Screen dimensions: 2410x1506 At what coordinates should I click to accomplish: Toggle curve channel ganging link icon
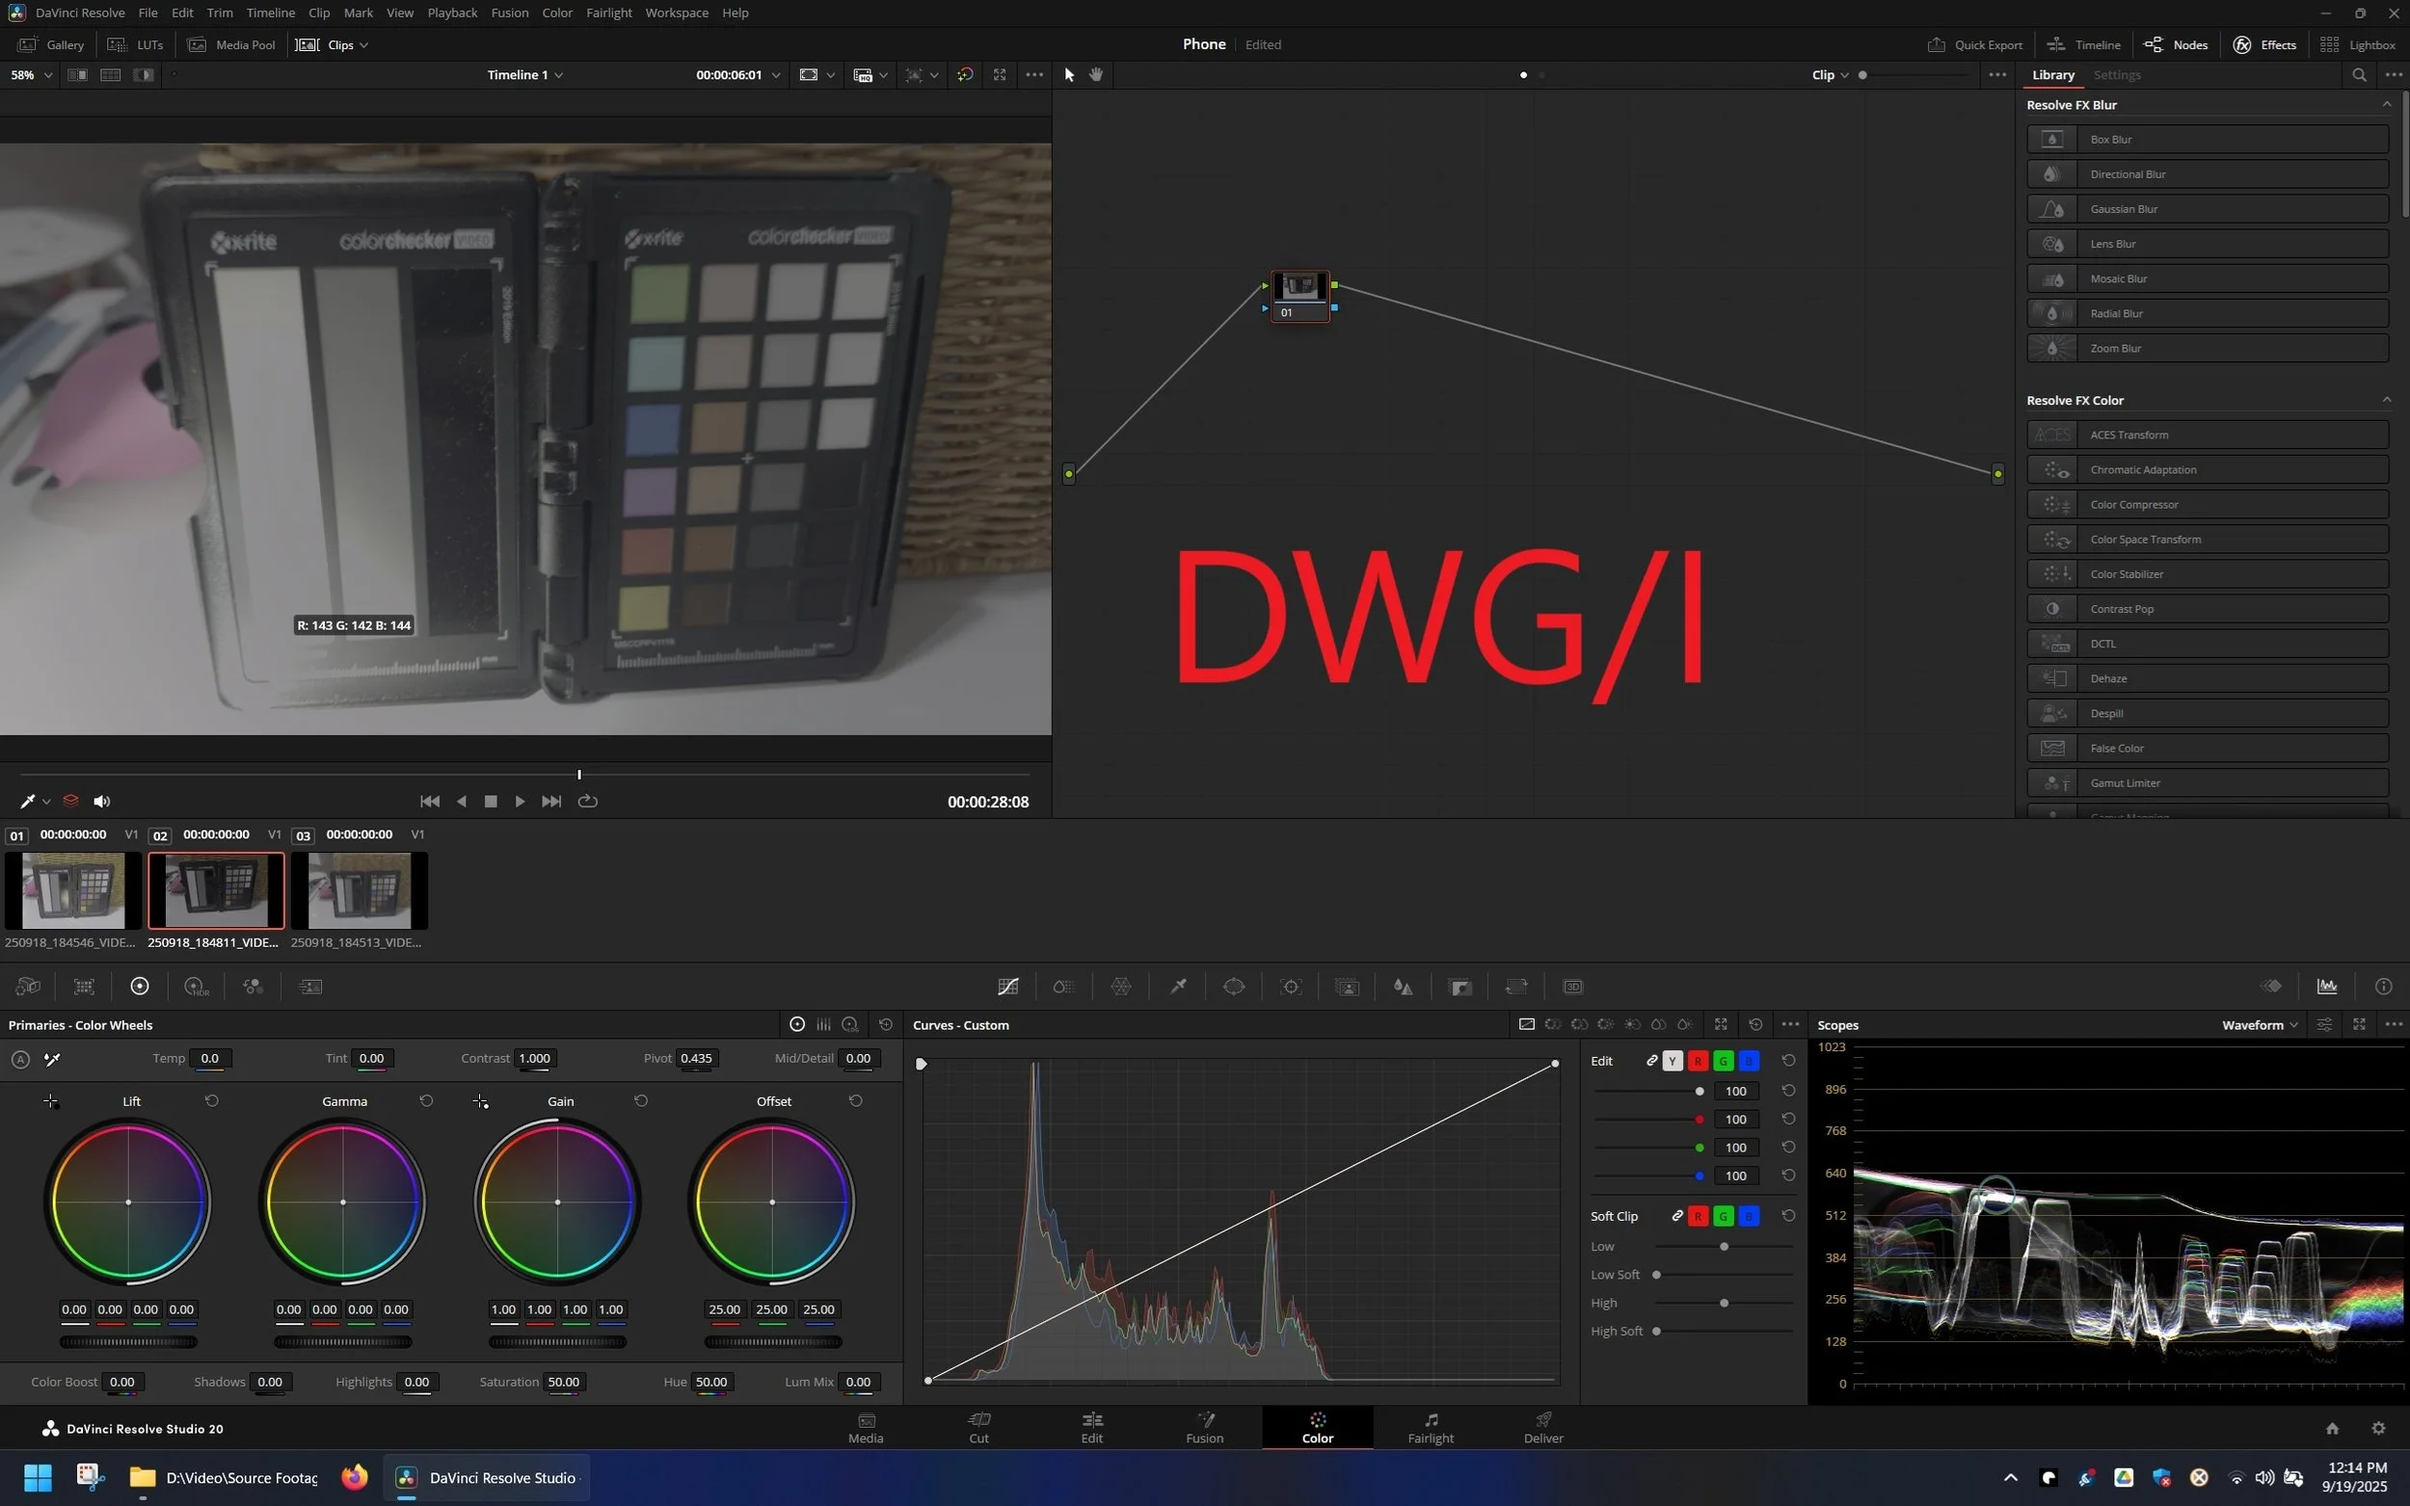(1652, 1061)
